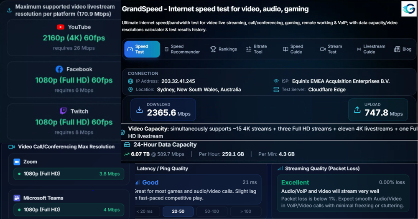Click the Livestream Guide broadcast icon
The width and height of the screenshot is (418, 219).
tap(359, 49)
